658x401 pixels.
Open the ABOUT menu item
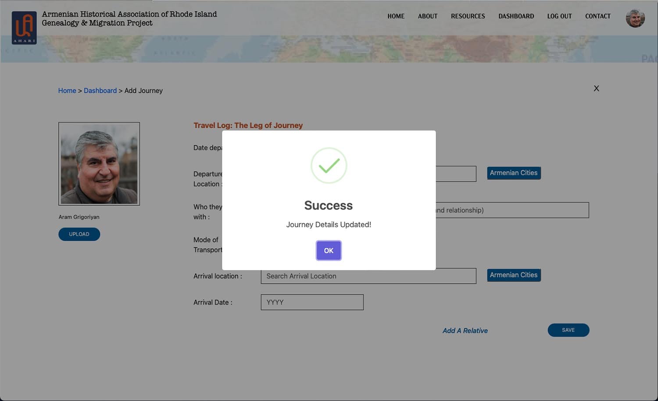pos(427,16)
